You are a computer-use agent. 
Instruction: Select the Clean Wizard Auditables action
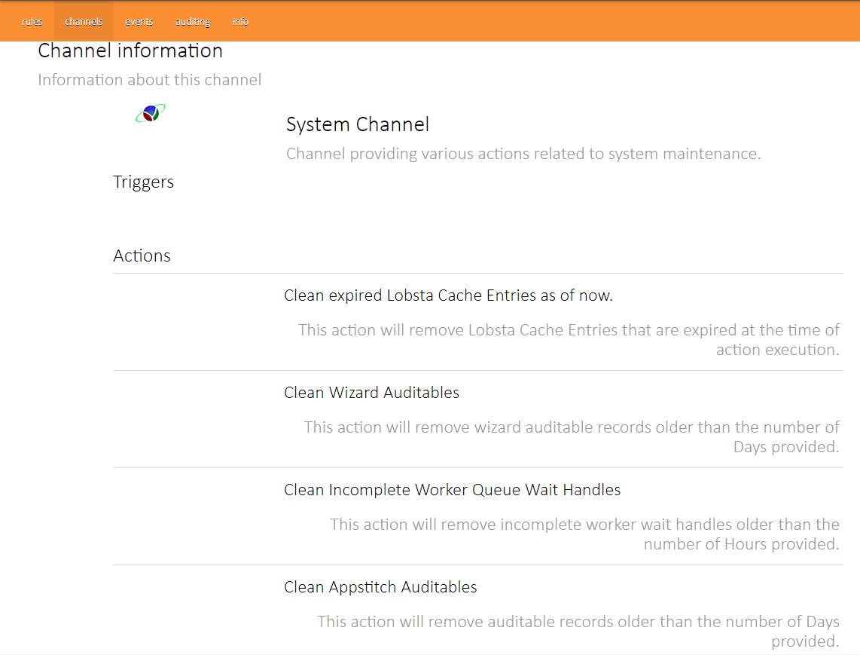tap(371, 393)
